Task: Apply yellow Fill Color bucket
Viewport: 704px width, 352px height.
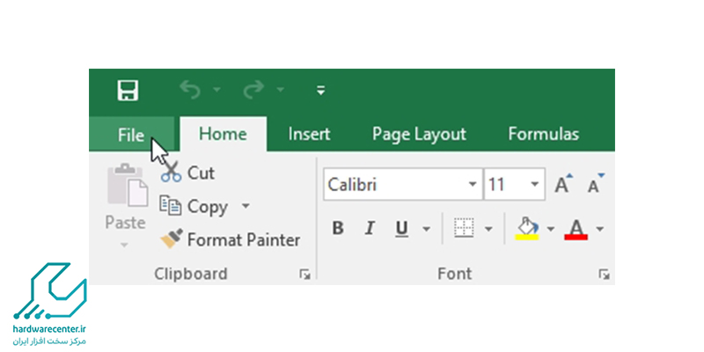Action: [x=527, y=229]
